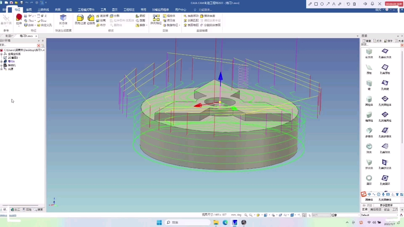
Task: Click 打开 button in catalog panel
Action: point(378,41)
